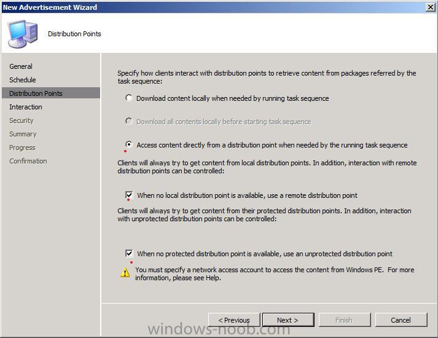This screenshot has height=338, width=438.
Task: Click the Progress step in sidebar
Action: [22, 147]
